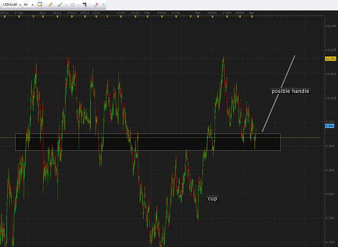Click the yellow 10,081 price tag
The height and width of the screenshot is (247, 338).
(330, 58)
